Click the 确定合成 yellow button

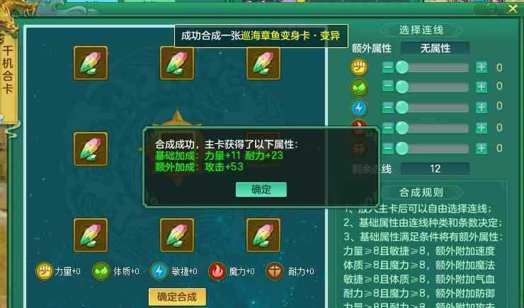tap(177, 297)
